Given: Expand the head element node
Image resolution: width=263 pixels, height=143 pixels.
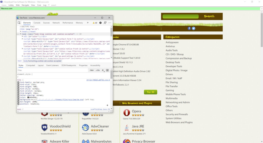Looking at the screenshot, I should [x=21, y=32].
